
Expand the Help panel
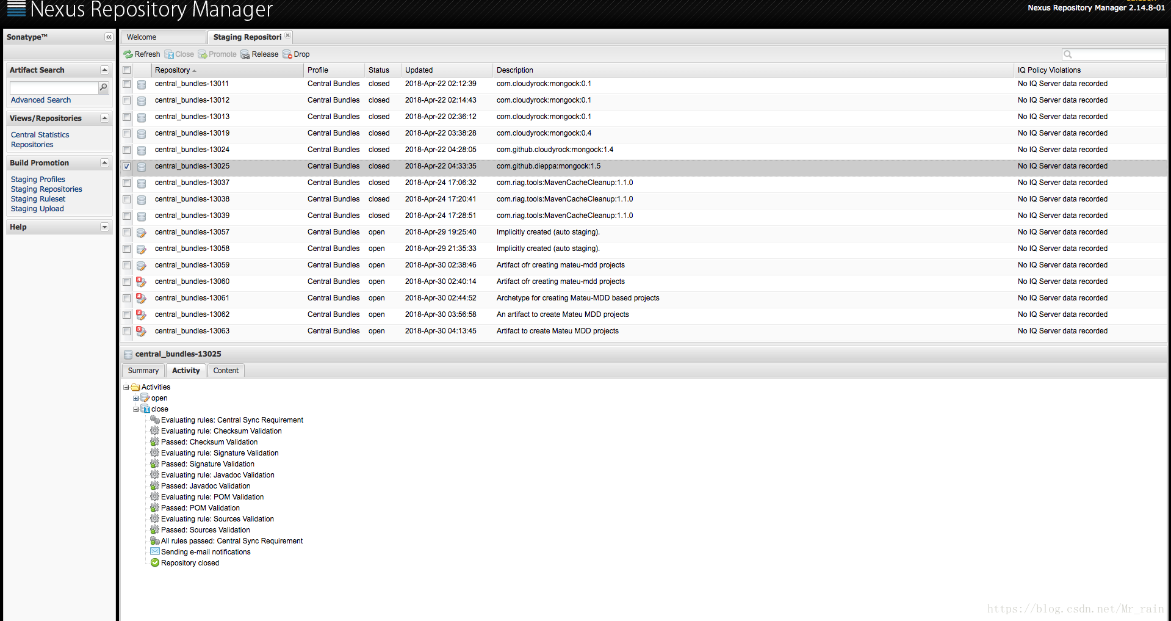coord(104,227)
